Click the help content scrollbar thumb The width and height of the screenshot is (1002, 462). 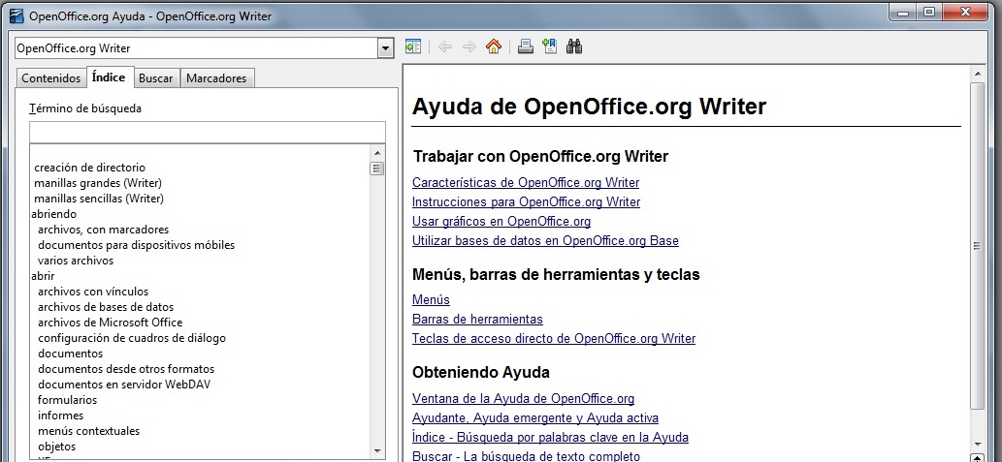coord(977,246)
